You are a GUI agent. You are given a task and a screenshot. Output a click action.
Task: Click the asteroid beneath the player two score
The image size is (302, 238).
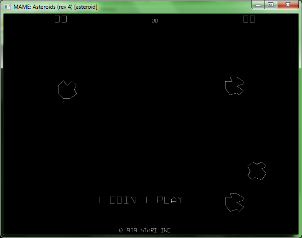click(234, 86)
